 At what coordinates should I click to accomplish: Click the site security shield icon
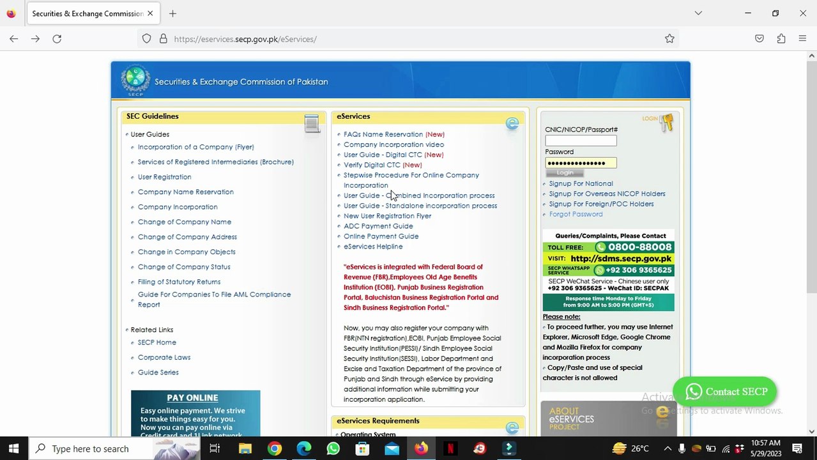[147, 39]
